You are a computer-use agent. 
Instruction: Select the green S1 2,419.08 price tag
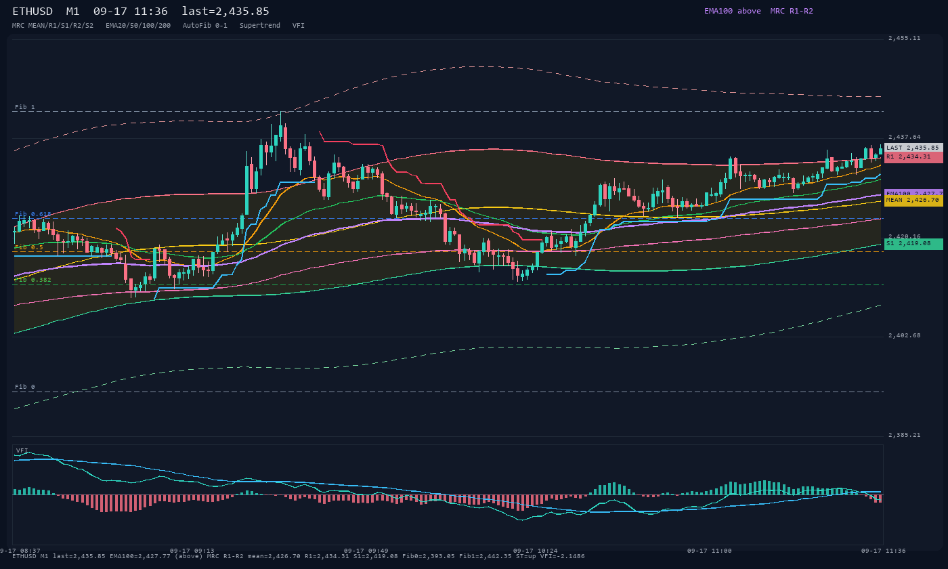coord(913,243)
